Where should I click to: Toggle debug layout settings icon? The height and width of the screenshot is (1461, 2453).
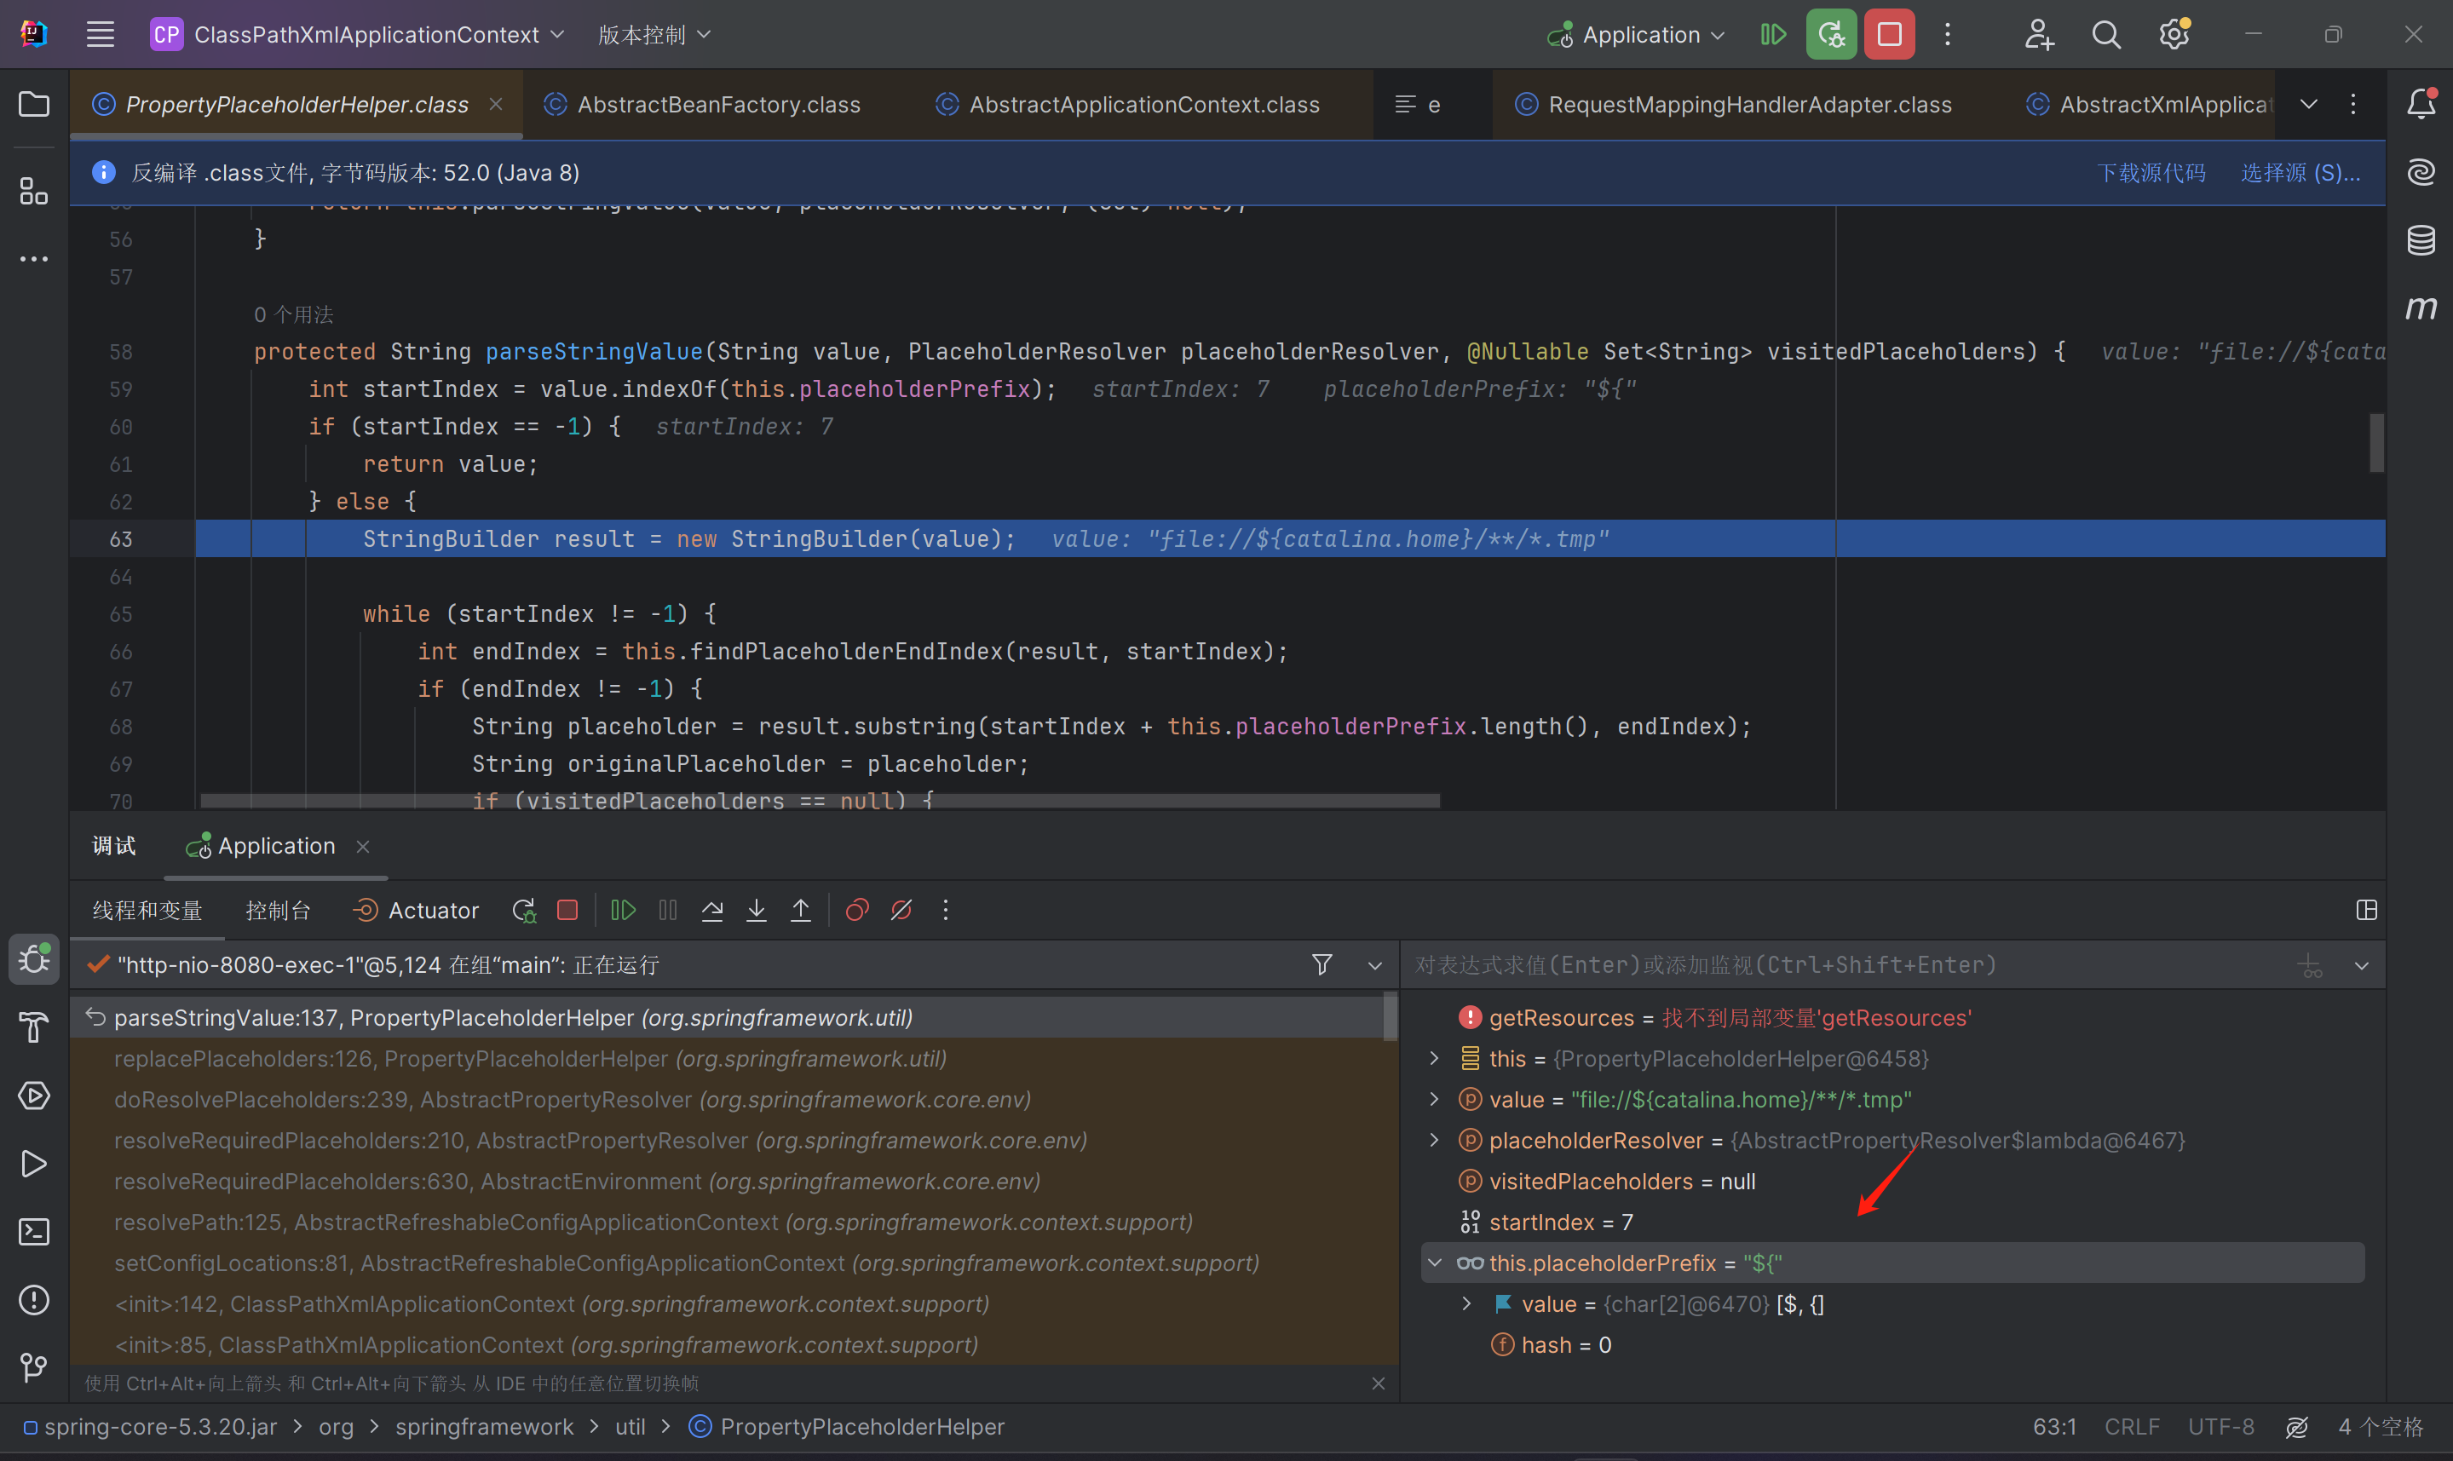click(2366, 911)
